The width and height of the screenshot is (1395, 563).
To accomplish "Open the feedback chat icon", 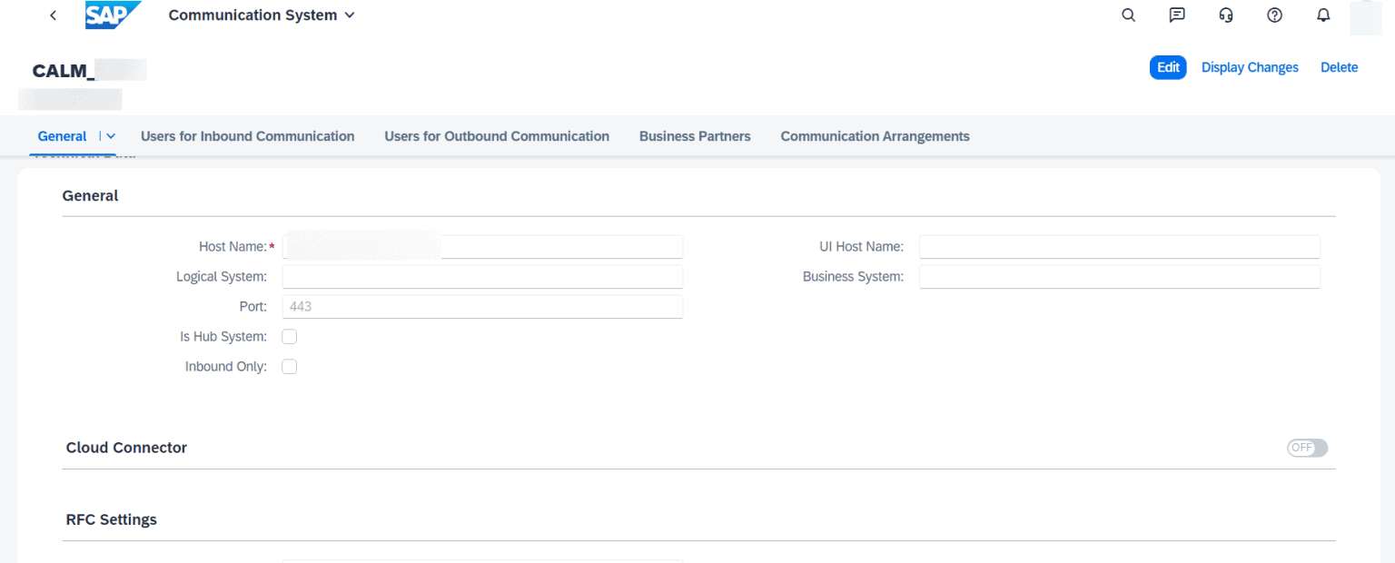I will (1177, 15).
